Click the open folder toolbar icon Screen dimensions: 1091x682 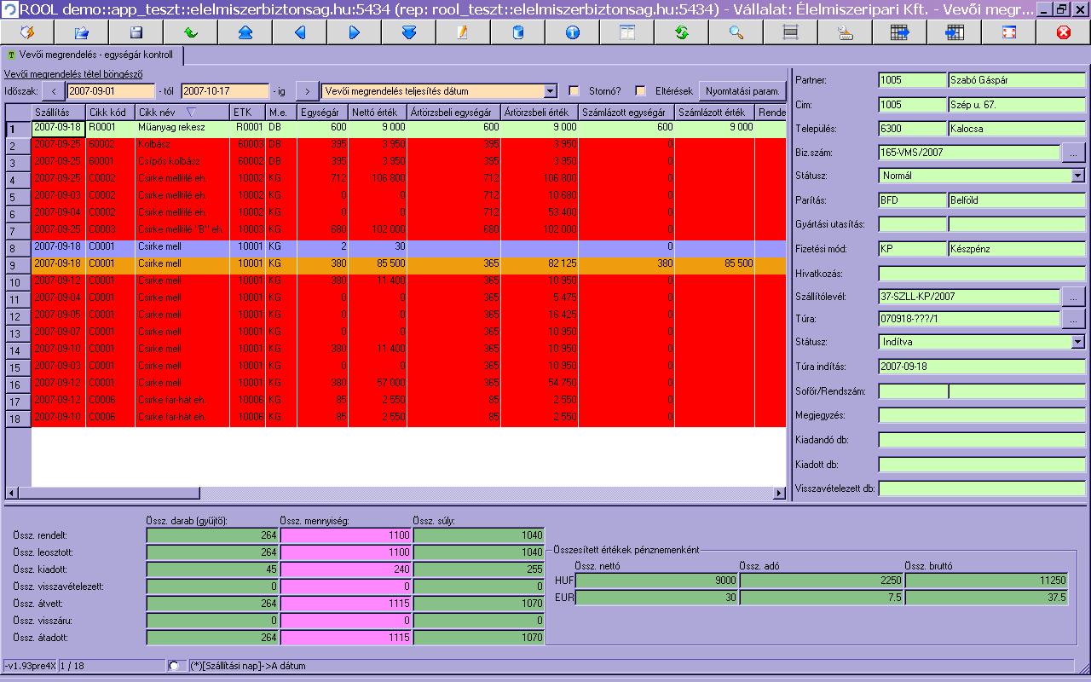tap(82, 32)
